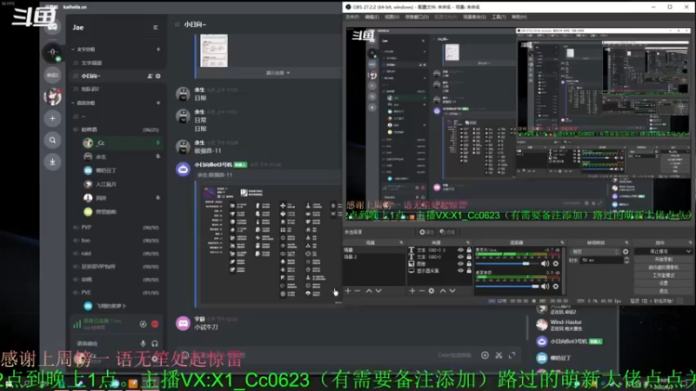This screenshot has width=696, height=391.
Task: Open the posted item list image in chat
Action: pos(271,244)
